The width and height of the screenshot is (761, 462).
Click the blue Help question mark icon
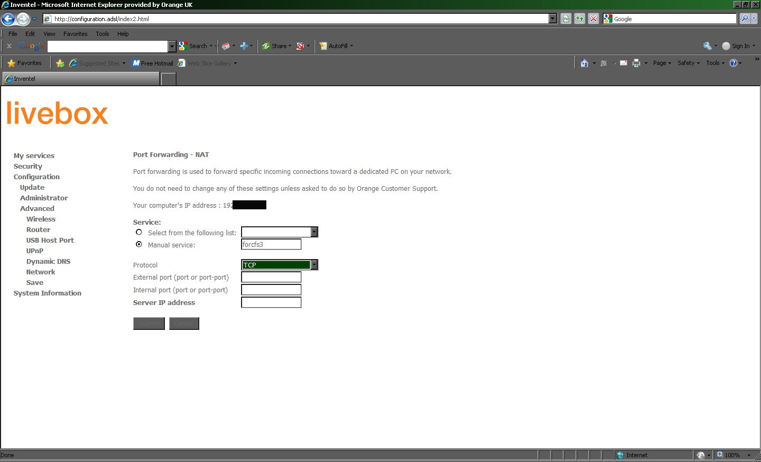(x=734, y=63)
